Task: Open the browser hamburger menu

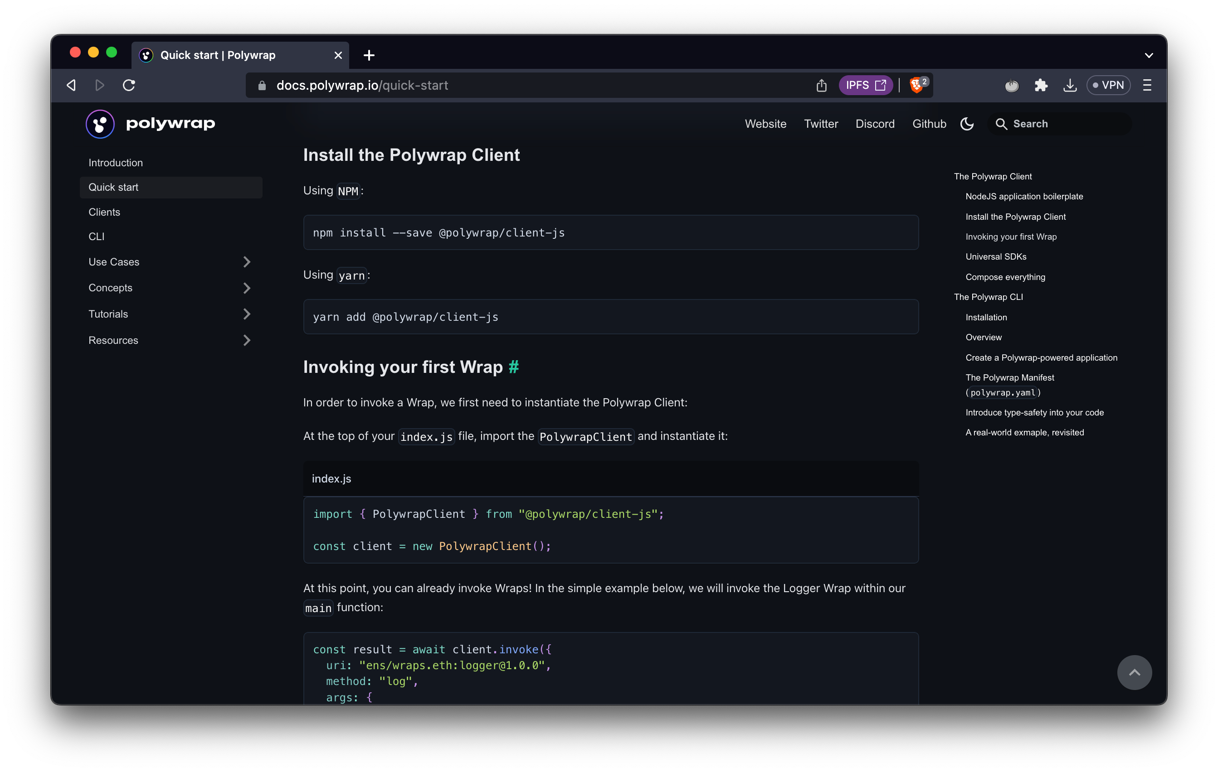Action: [x=1147, y=85]
